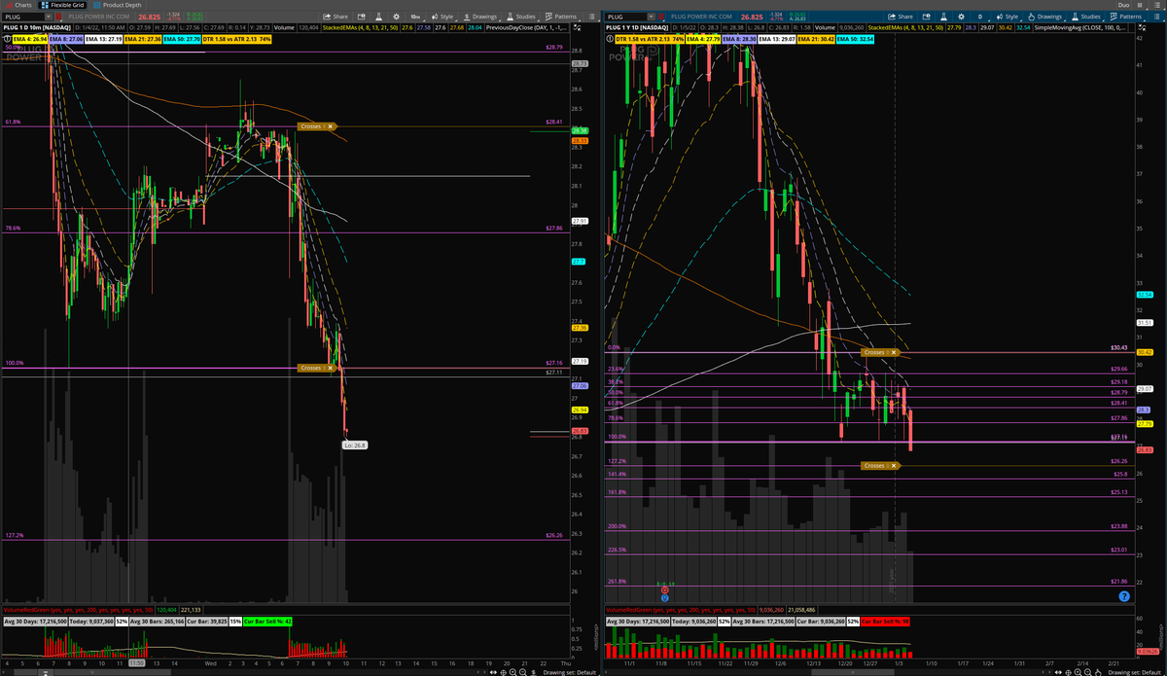This screenshot has width=1167, height=676.
Task: Click Share on the 10m chart
Action: pos(336,17)
